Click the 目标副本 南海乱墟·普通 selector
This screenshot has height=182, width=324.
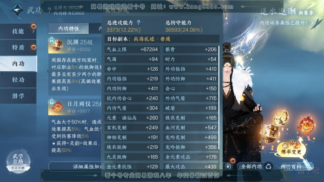162,39
